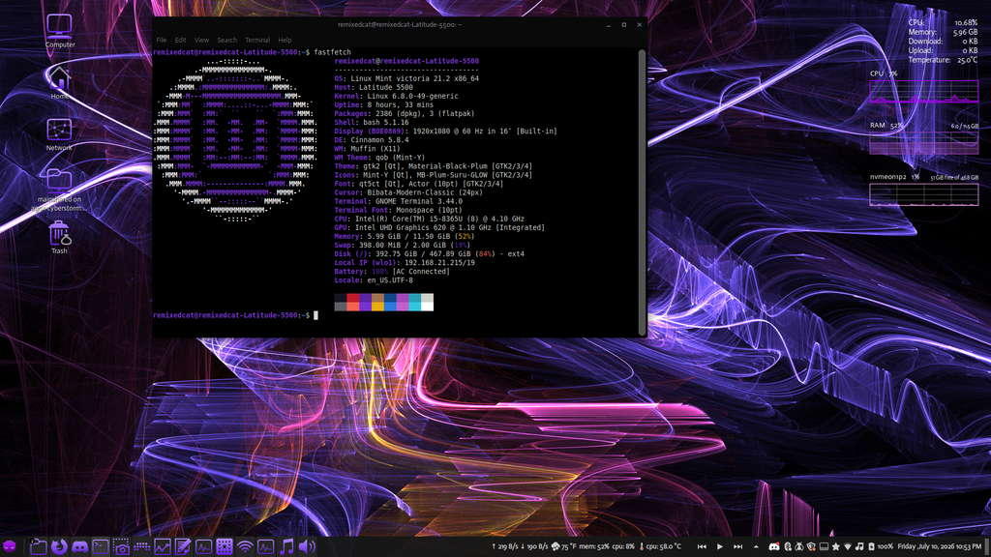Open the terminal Edit menu
Image resolution: width=991 pixels, height=557 pixels.
coord(180,40)
